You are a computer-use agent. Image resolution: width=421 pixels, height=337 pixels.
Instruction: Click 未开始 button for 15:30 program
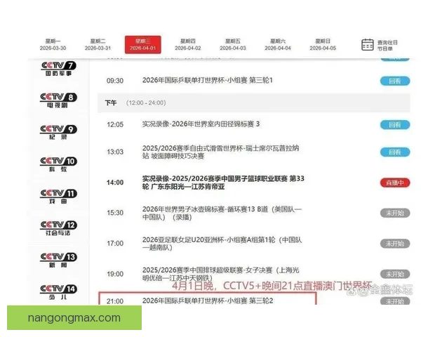click(395, 213)
